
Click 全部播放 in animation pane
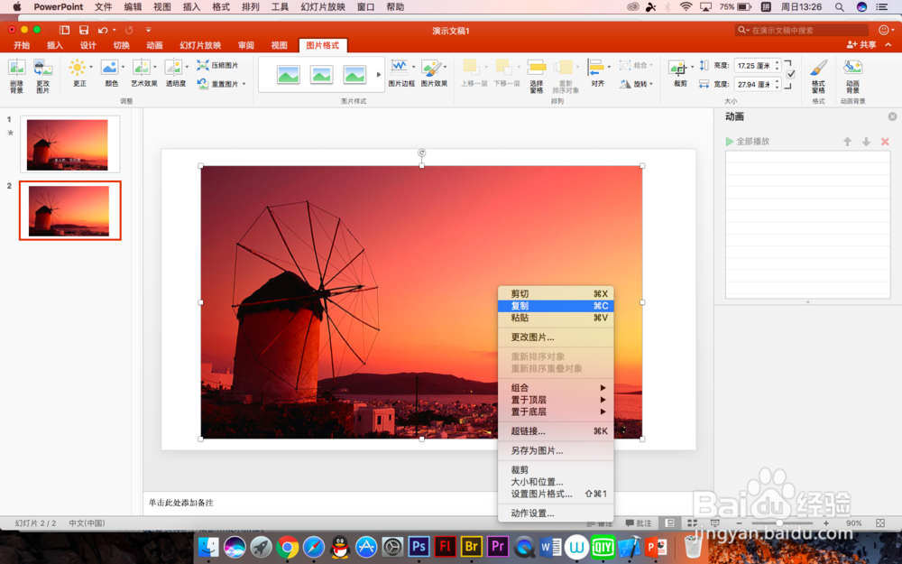[x=747, y=142]
